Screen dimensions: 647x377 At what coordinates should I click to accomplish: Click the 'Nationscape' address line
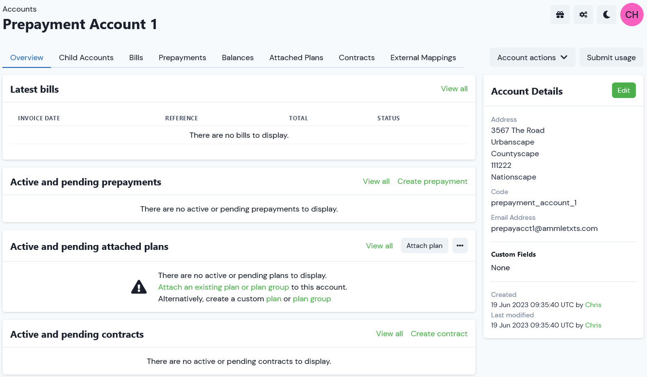(x=513, y=177)
